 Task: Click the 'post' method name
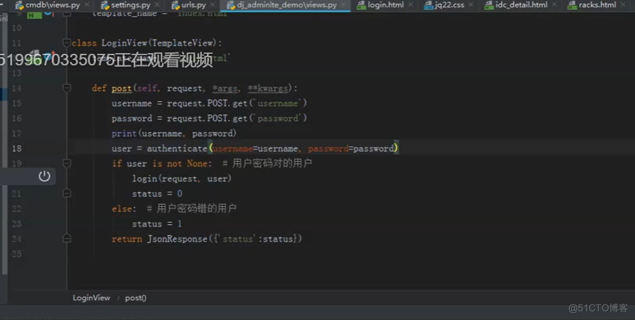point(122,89)
